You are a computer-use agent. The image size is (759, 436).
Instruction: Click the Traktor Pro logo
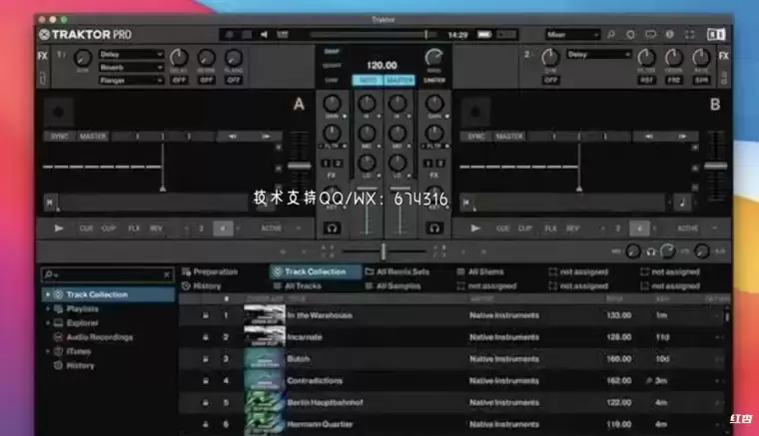85,34
